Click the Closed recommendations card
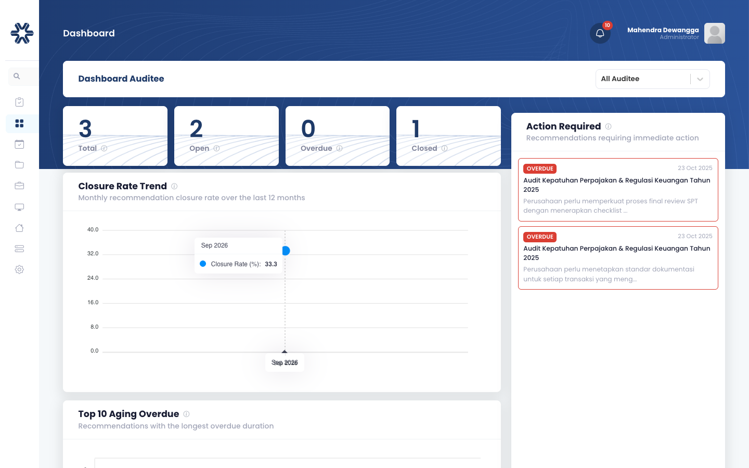Viewport: 749px width, 468px height. (448, 136)
